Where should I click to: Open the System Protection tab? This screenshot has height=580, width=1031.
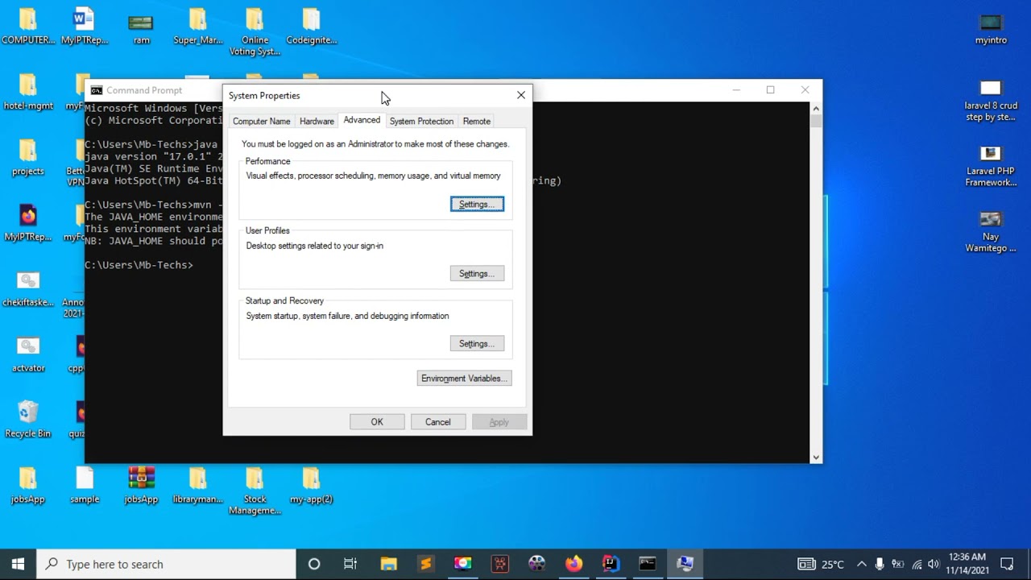click(x=421, y=122)
